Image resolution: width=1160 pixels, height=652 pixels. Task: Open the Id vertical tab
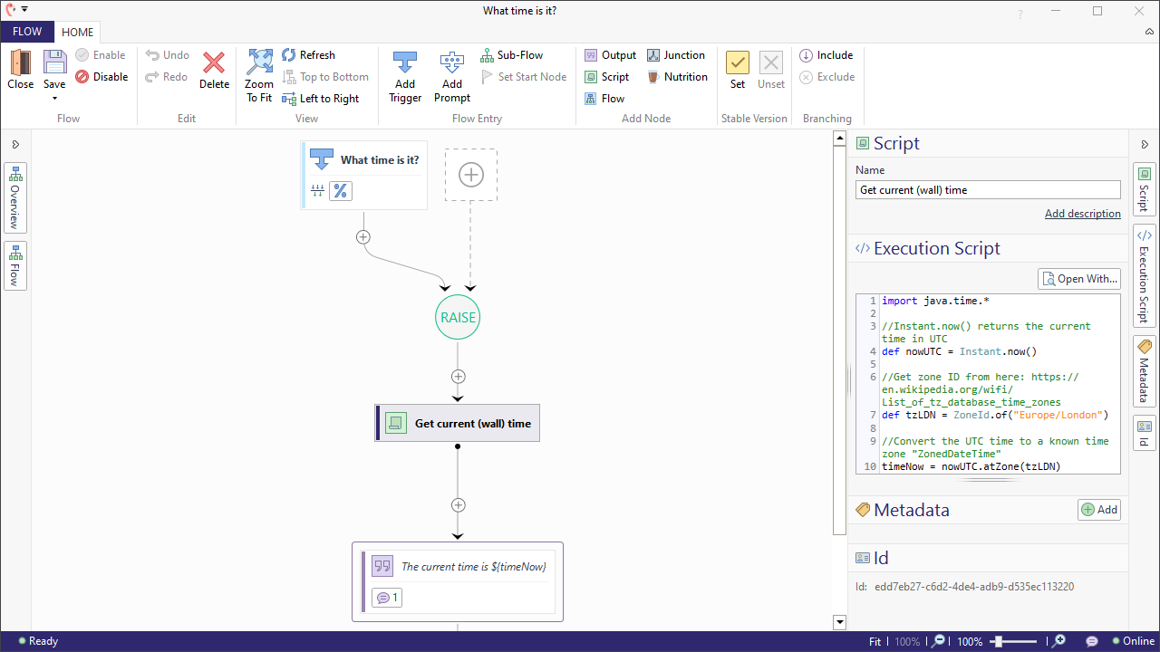tap(1145, 433)
